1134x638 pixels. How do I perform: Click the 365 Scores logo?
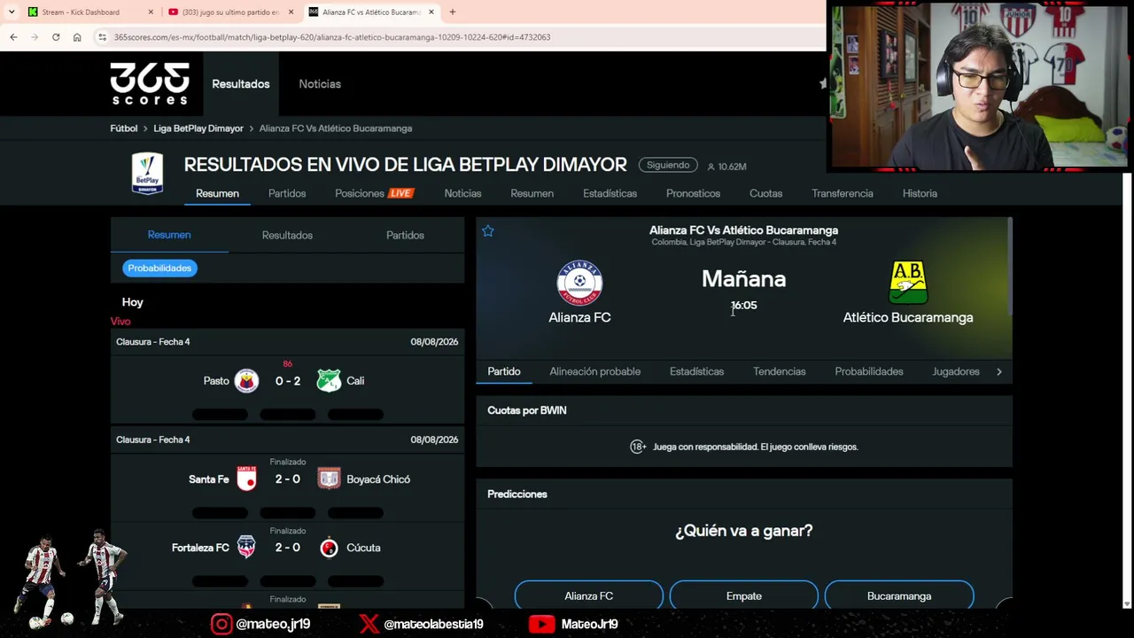pos(150,83)
